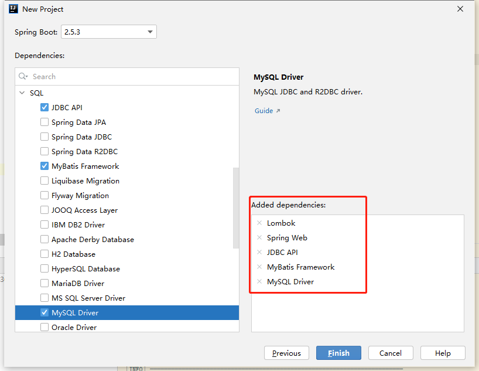Remove MySQL Driver from added dependencies

coord(259,282)
